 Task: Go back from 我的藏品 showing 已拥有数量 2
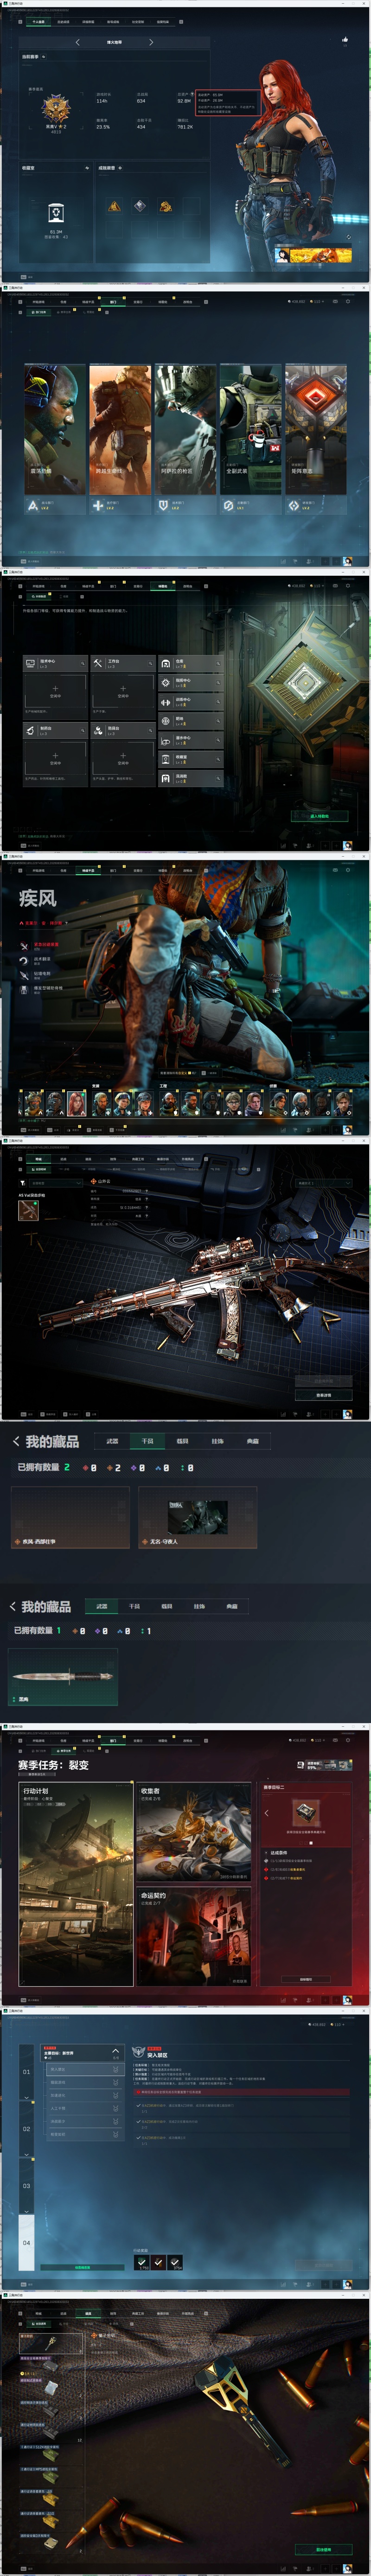click(16, 1441)
